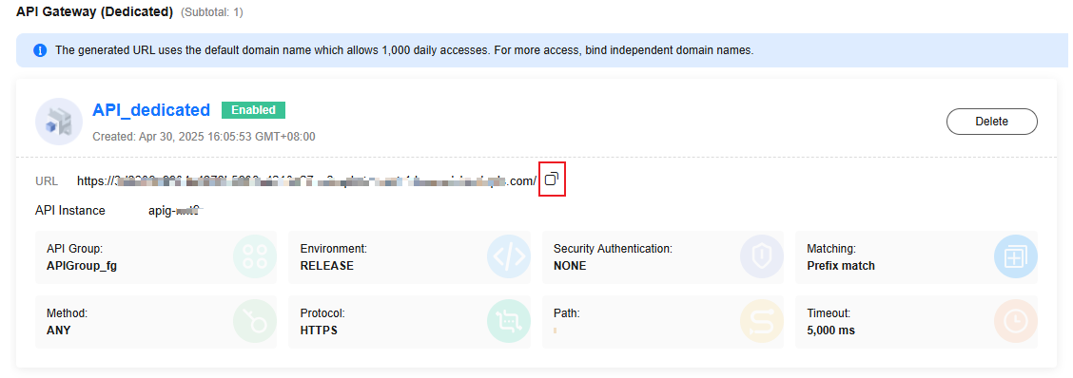Click the API_dedicated gateway logo icon

click(59, 122)
